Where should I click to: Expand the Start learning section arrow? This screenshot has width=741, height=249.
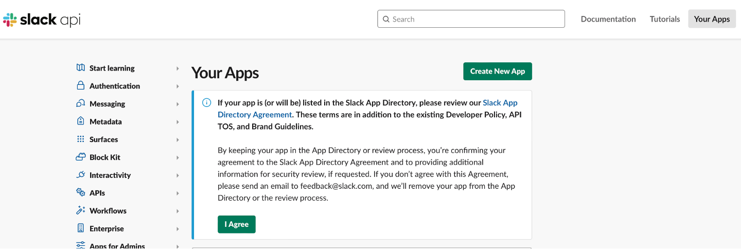(178, 68)
